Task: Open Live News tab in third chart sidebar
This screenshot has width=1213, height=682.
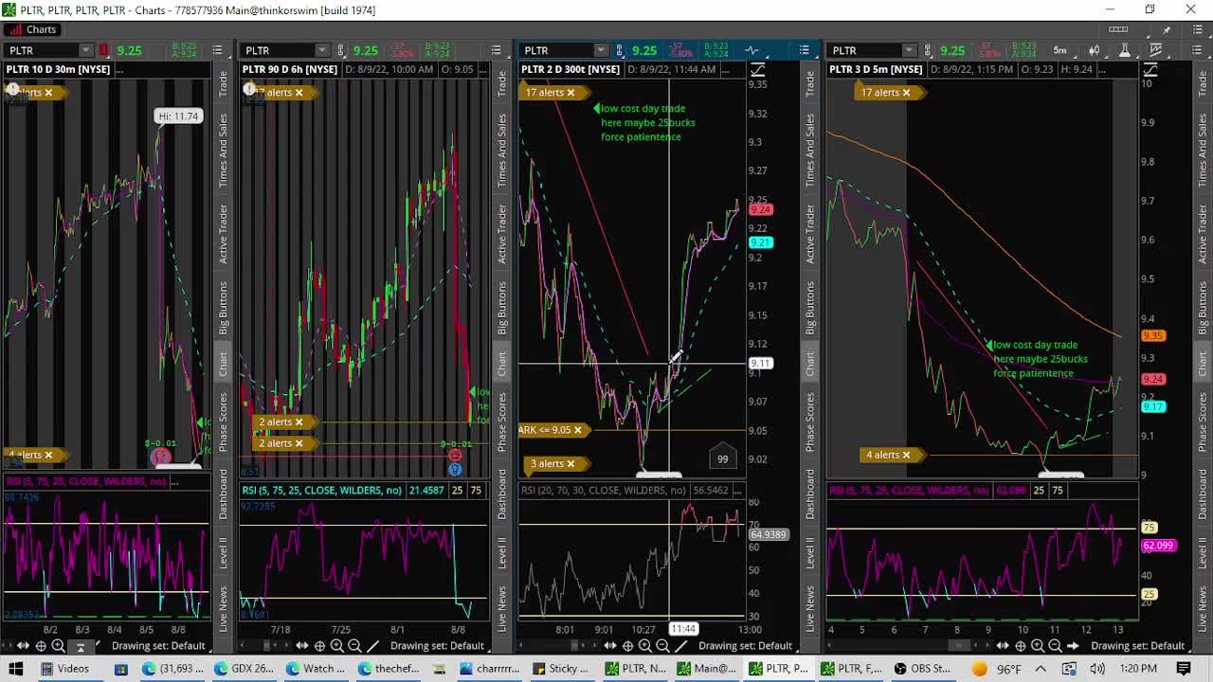Action: [x=810, y=607]
